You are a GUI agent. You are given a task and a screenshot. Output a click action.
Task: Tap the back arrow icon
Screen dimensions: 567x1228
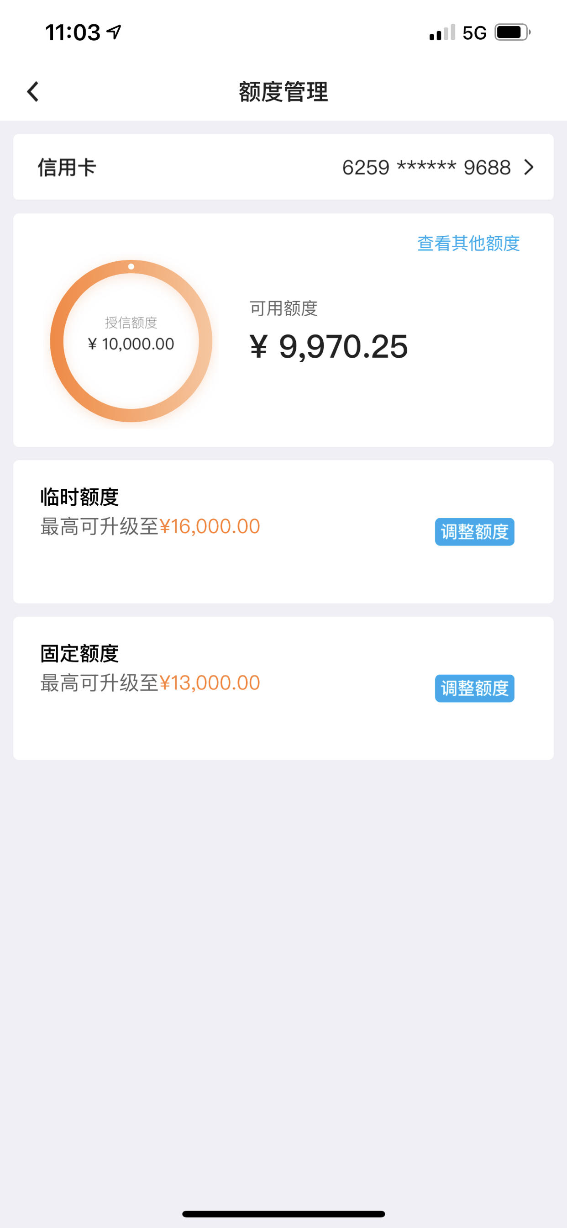pyautogui.click(x=32, y=91)
